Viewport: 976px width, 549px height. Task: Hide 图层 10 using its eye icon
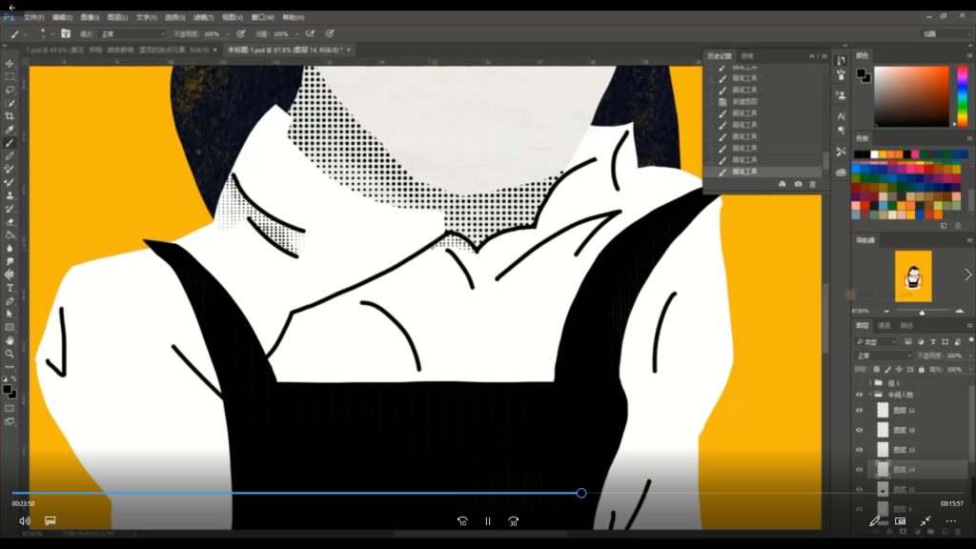point(859,430)
